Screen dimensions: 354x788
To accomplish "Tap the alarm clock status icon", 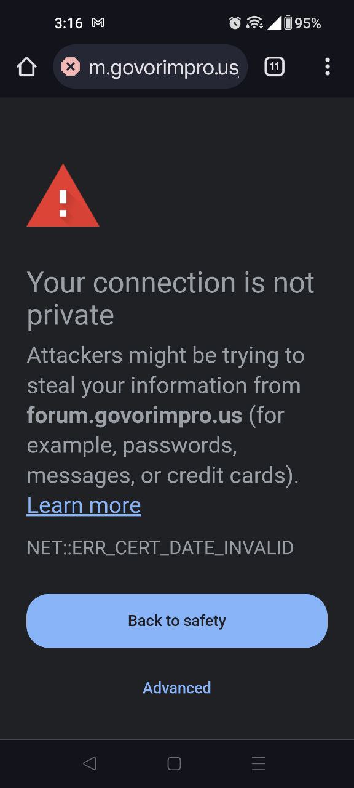I will 235,23.
